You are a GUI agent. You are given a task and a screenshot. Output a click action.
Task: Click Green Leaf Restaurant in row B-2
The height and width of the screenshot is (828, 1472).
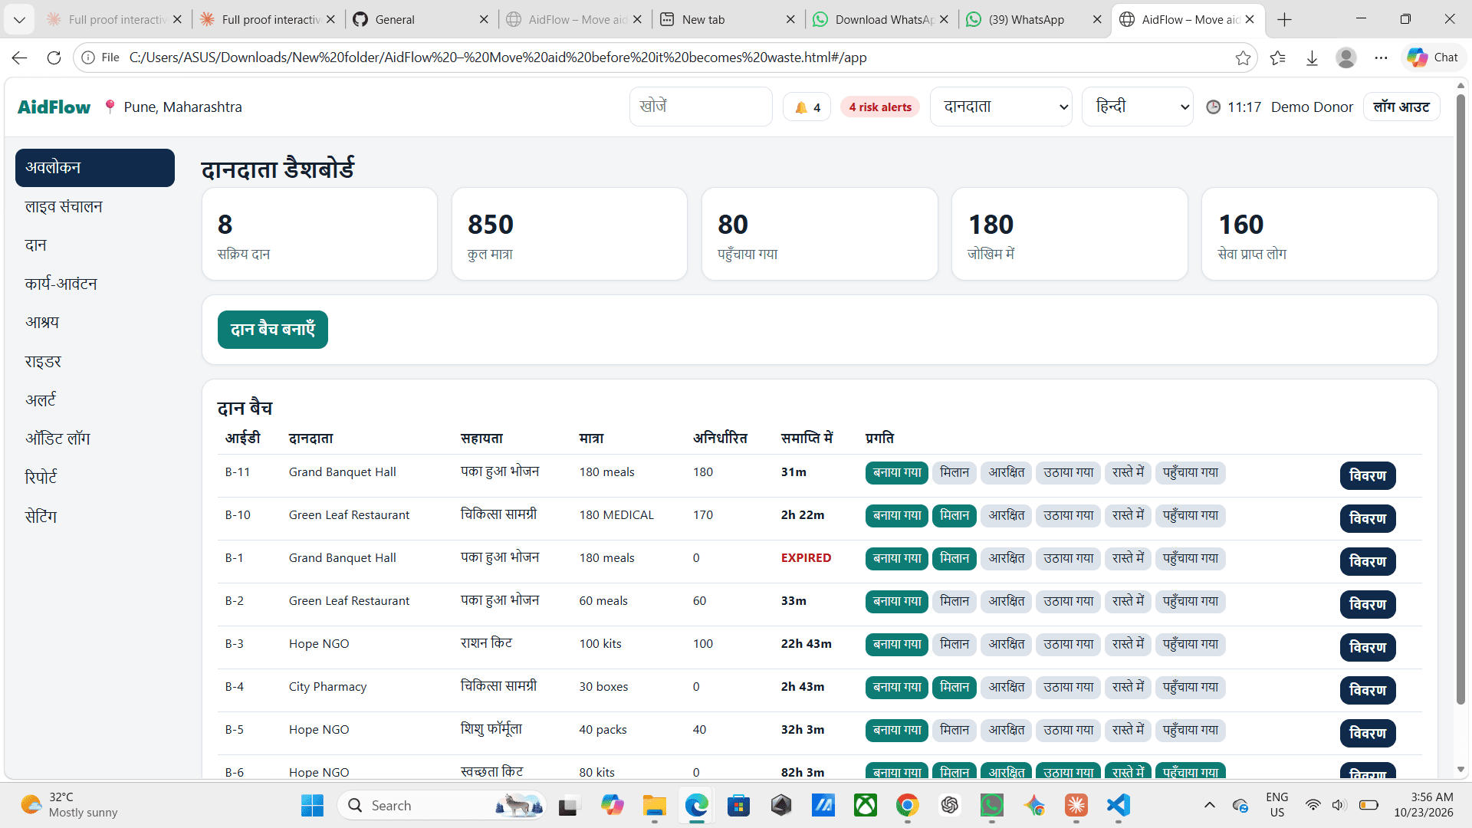349,601
